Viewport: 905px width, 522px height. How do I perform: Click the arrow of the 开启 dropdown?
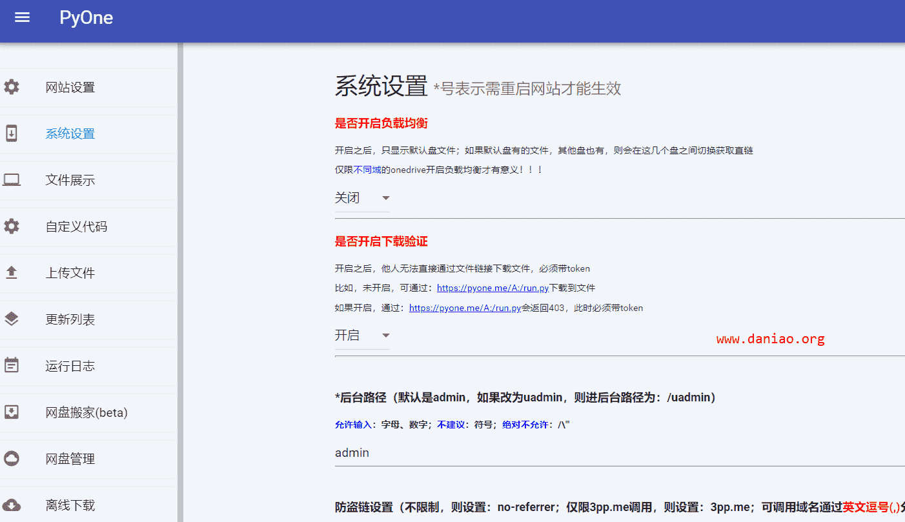(x=386, y=336)
